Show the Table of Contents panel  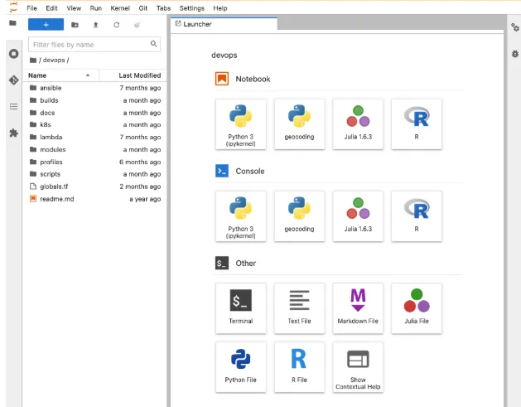point(13,106)
